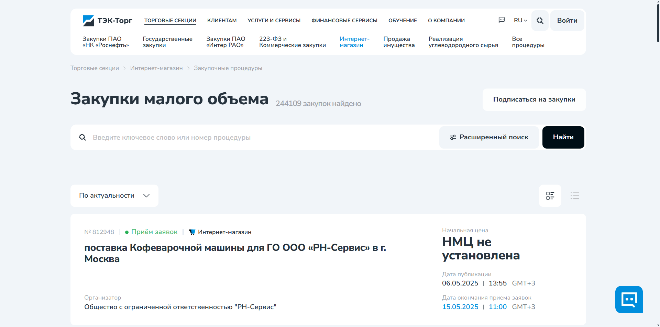Open Расширенный поиск advanced search
The height and width of the screenshot is (327, 660).
coord(489,137)
